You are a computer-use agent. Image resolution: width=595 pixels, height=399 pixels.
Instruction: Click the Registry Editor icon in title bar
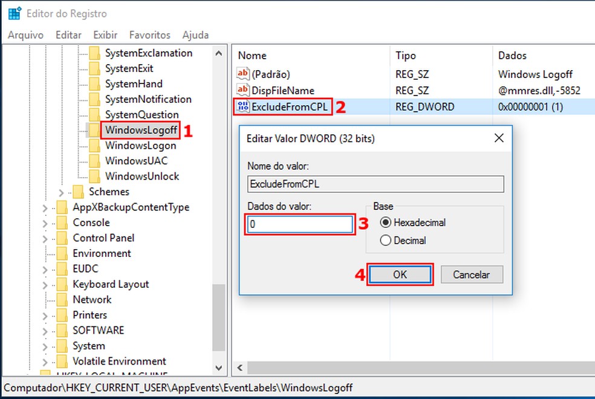pyautogui.click(x=13, y=13)
